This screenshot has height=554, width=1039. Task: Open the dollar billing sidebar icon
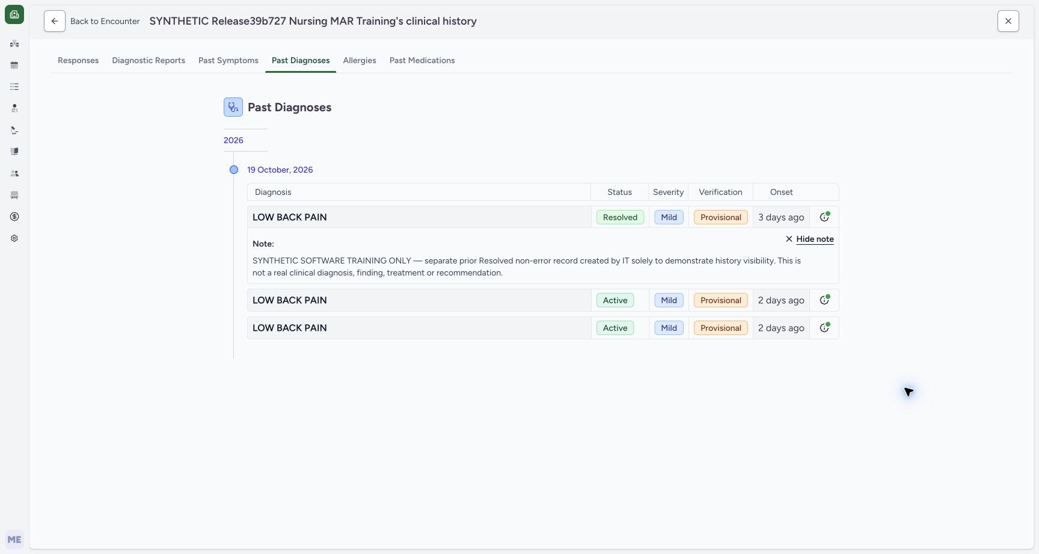(x=14, y=217)
